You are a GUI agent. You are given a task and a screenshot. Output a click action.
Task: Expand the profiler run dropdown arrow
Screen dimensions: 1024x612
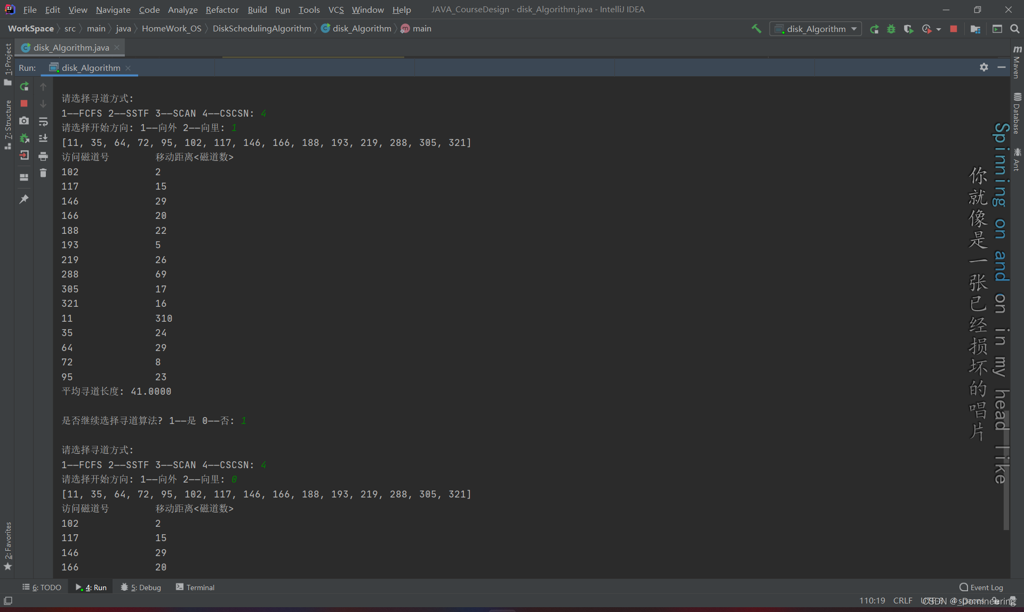939,29
